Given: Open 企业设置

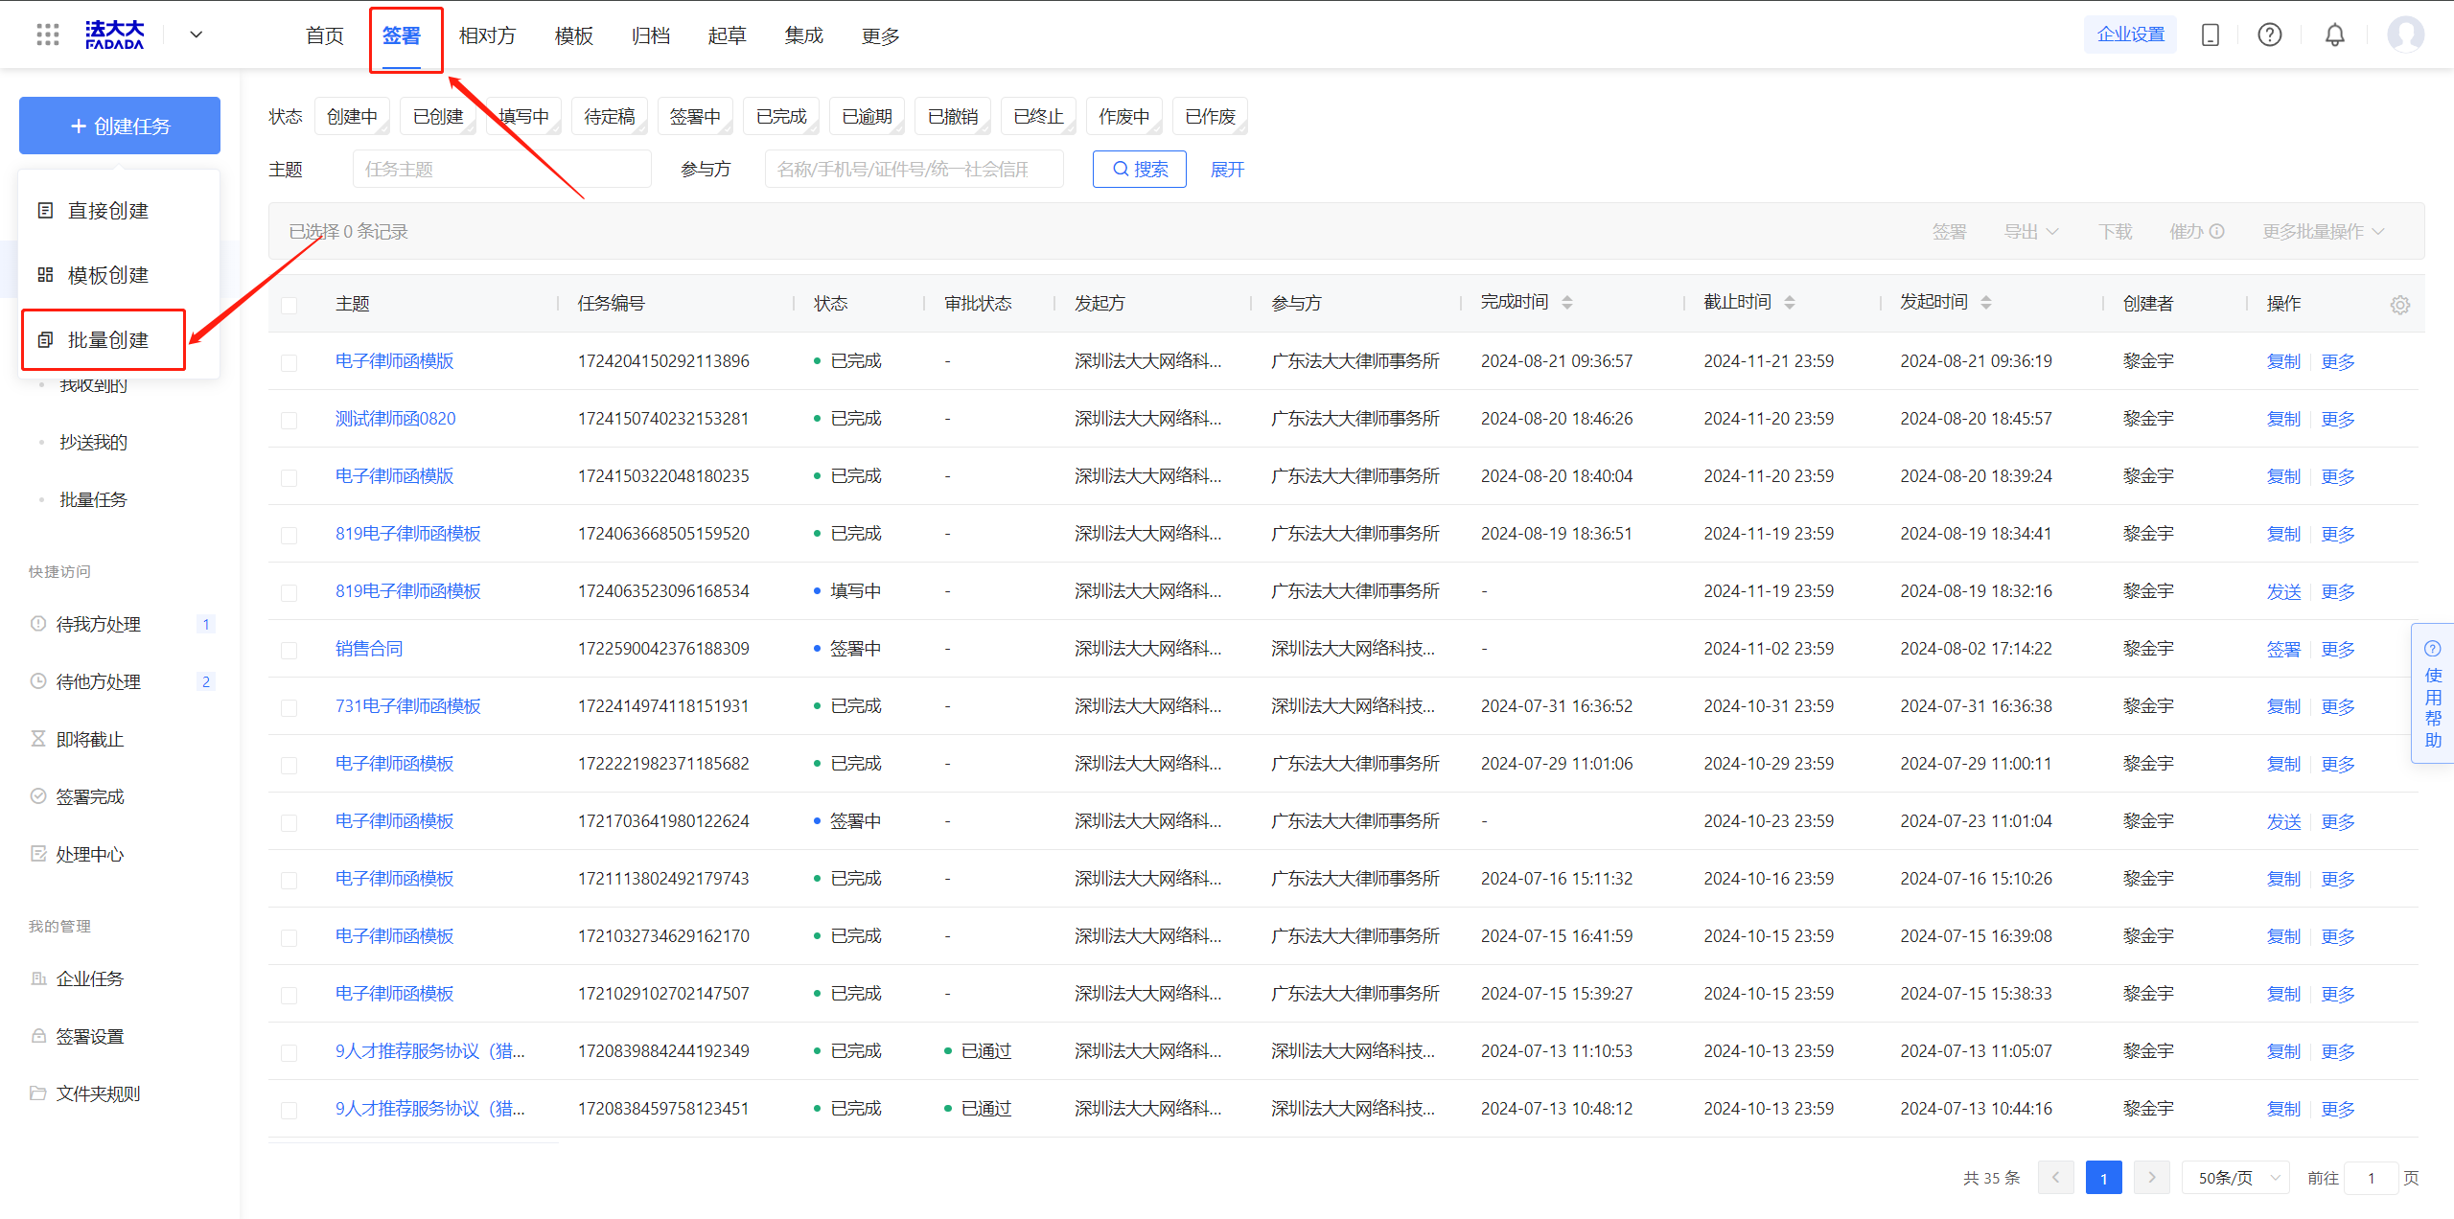Looking at the screenshot, I should coord(2130,35).
